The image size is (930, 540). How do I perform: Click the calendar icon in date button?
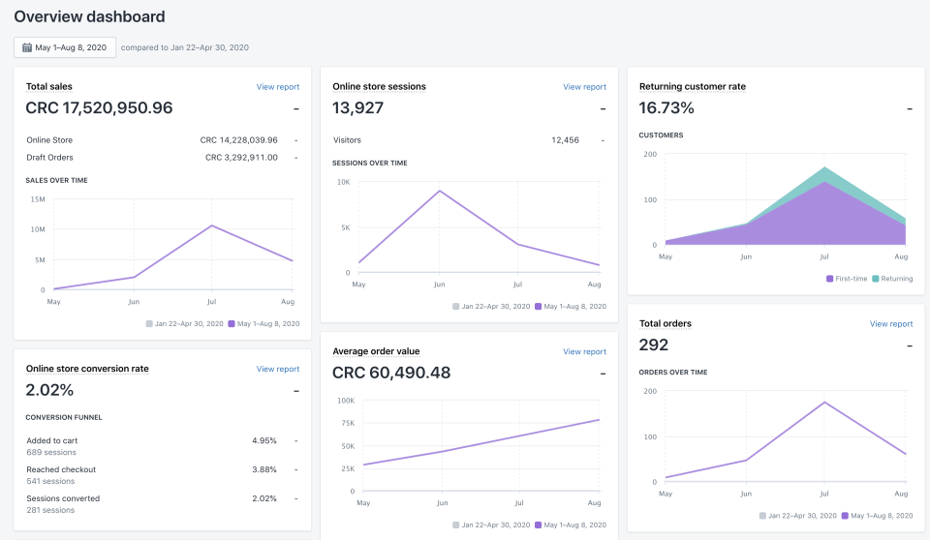click(x=27, y=47)
